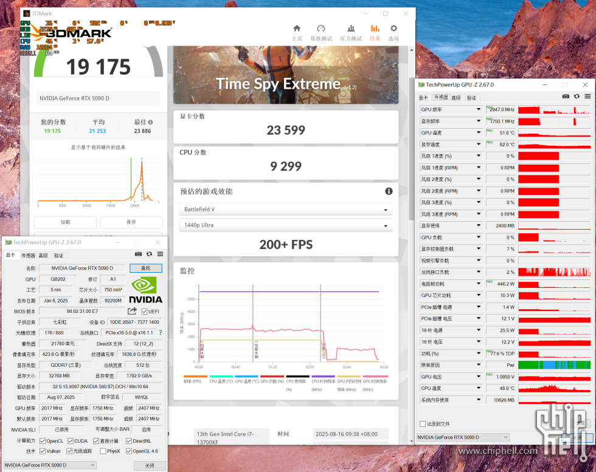596x472 pixels.
Task: Click the GPU 负载 (%) legend item in monitoring
Action: pos(272,378)
